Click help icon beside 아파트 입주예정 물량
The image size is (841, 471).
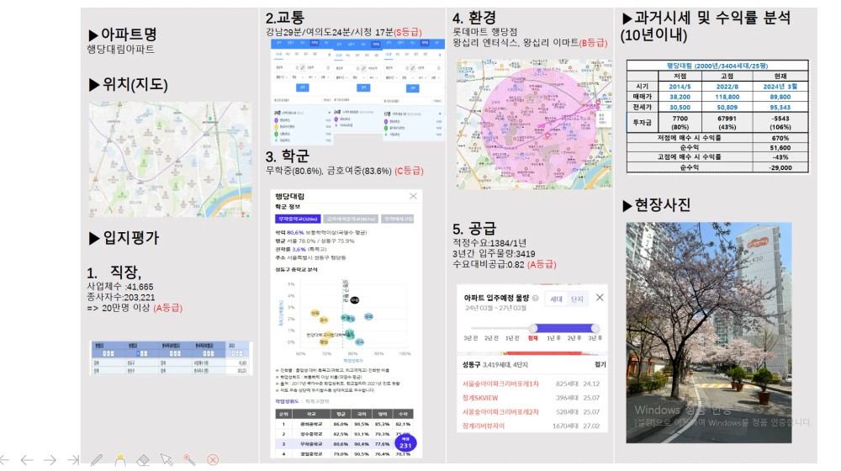[x=535, y=298]
